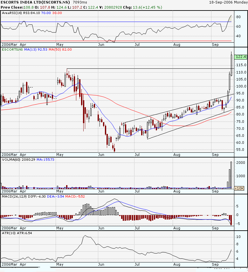Click the 100.0 price axis label

coord(241,86)
